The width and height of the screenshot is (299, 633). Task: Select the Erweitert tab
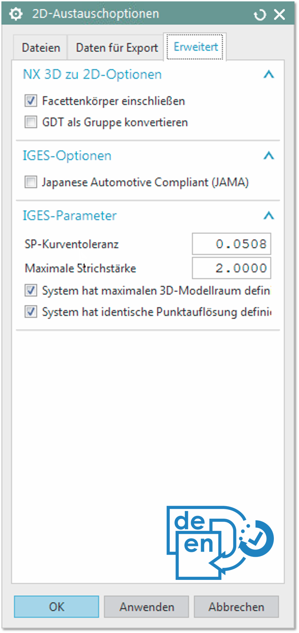(195, 47)
